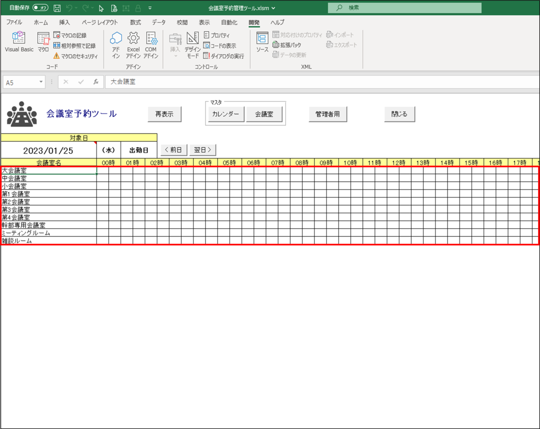Click the 出勤日 cell
Image resolution: width=540 pixels, height=429 pixels.
(139, 150)
